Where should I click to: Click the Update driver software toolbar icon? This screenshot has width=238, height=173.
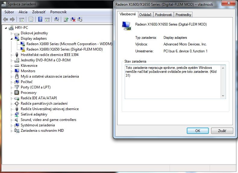point(66,20)
